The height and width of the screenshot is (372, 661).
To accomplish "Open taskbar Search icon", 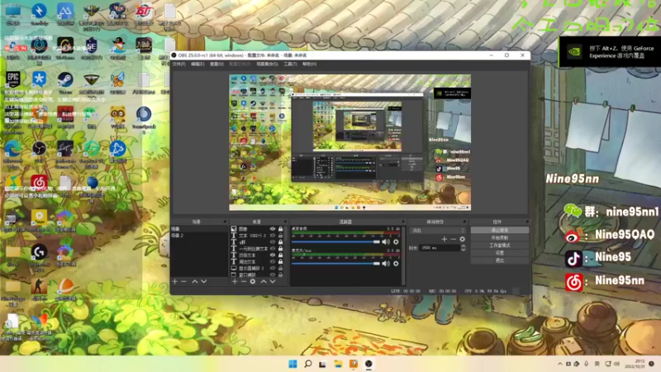I will 307,364.
